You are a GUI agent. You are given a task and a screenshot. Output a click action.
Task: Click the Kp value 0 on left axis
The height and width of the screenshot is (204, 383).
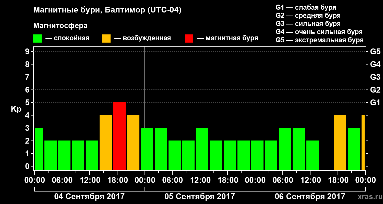[x=28, y=166]
